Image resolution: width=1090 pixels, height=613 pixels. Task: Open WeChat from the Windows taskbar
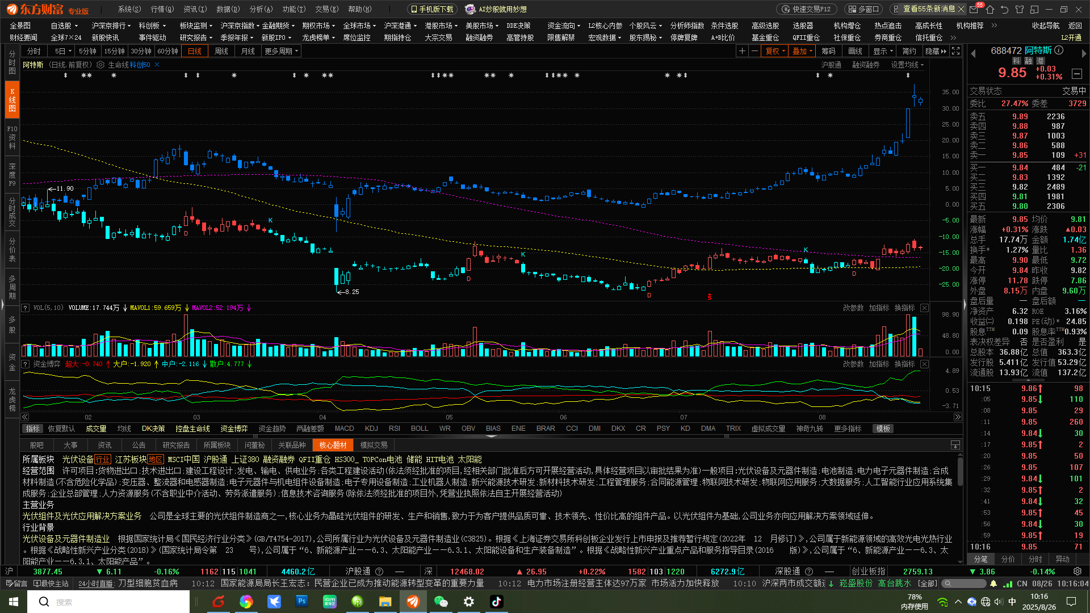tap(441, 602)
